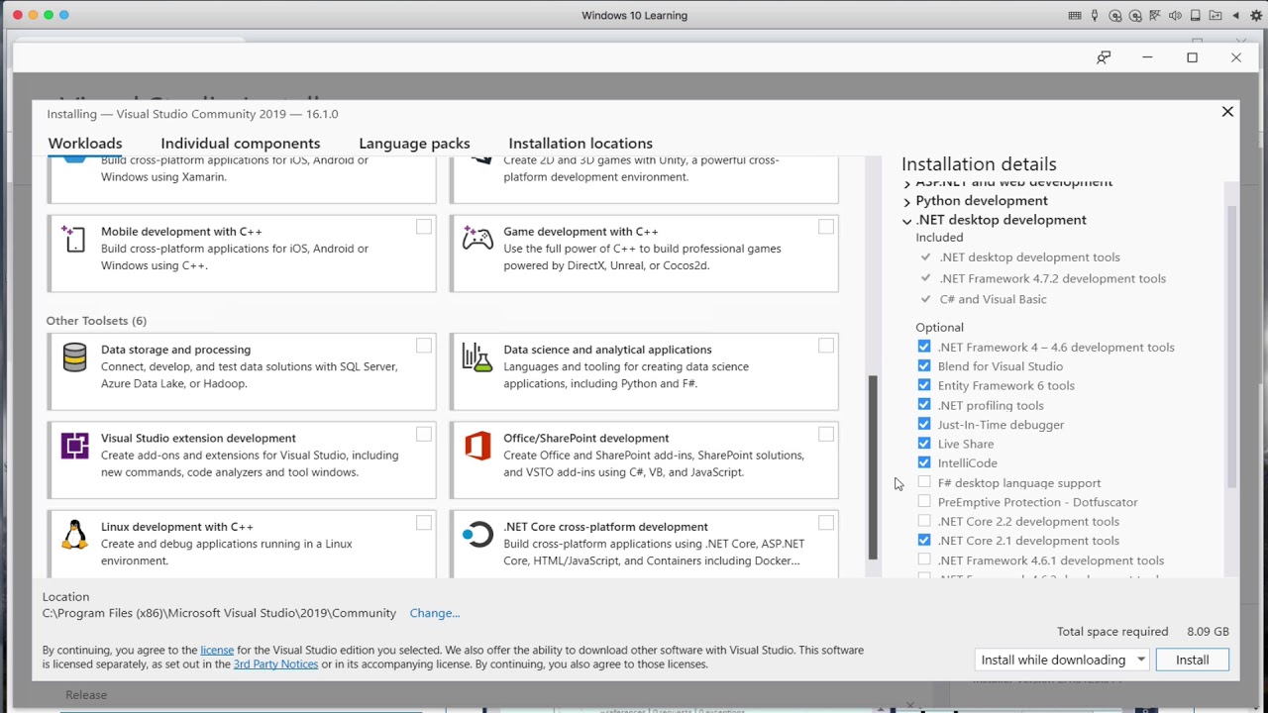This screenshot has width=1268, height=713.
Task: Click the .NET Framework 4.7.2 development tools item
Action: point(1052,278)
